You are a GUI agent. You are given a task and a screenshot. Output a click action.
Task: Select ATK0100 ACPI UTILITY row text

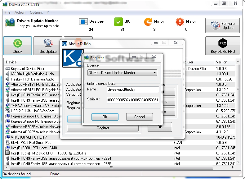(29, 137)
